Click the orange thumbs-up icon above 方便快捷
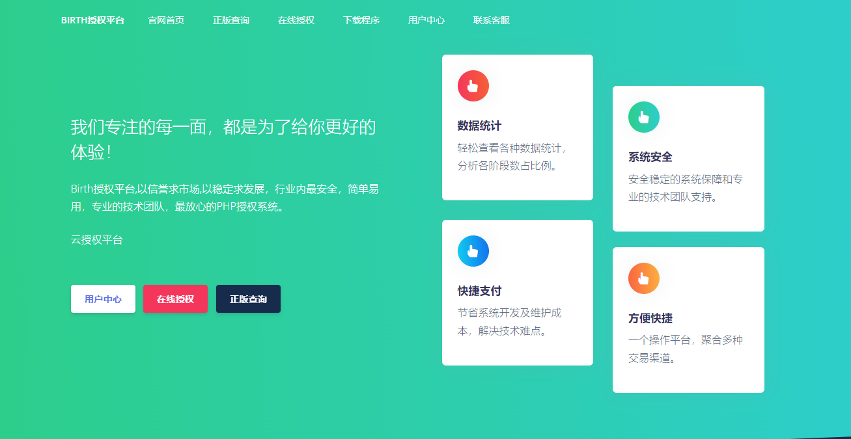Image resolution: width=851 pixels, height=439 pixels. coord(643,278)
